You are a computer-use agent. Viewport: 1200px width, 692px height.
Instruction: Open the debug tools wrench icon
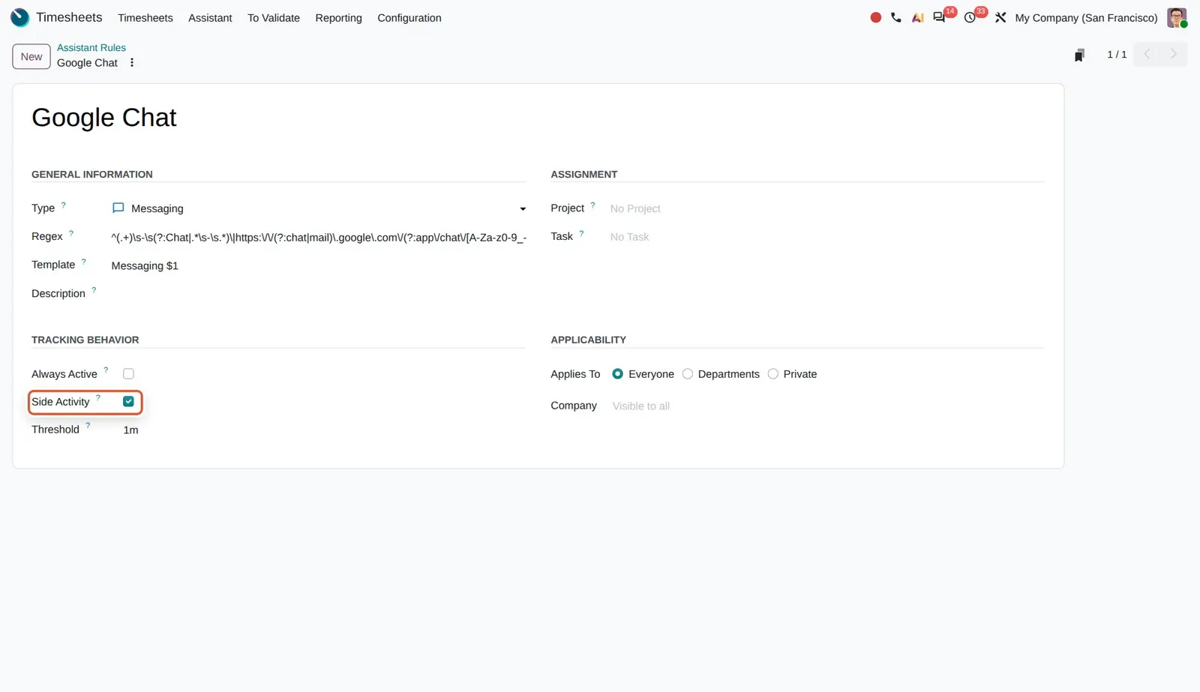pyautogui.click(x=1000, y=17)
